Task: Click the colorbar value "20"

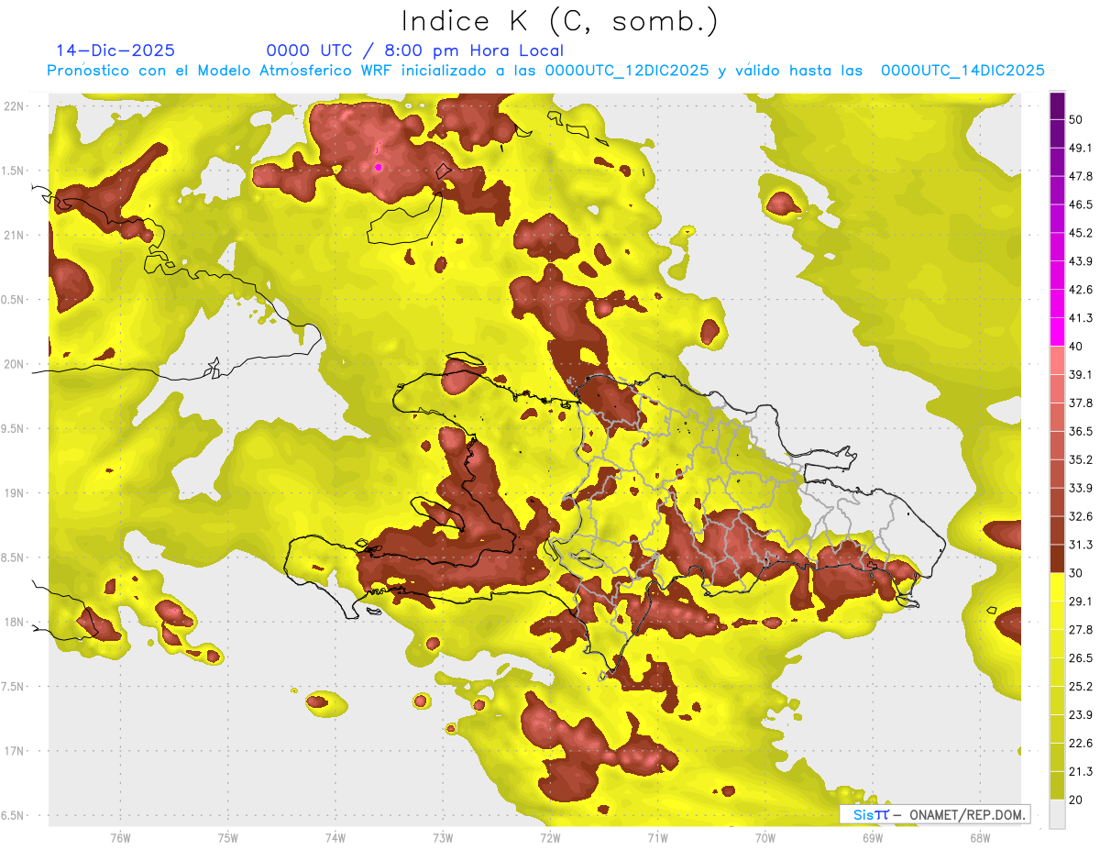Action: (1076, 800)
